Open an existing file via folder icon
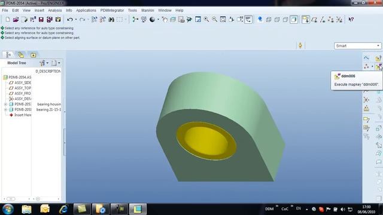Image resolution: width=383 pixels, height=215 pixels. tap(16, 20)
